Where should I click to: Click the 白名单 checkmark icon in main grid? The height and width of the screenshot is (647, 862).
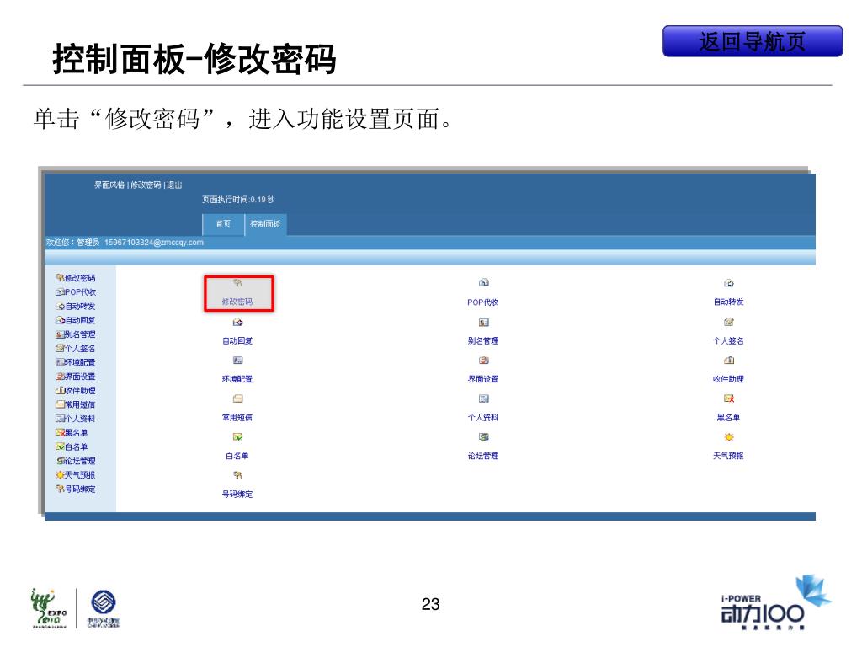[237, 437]
